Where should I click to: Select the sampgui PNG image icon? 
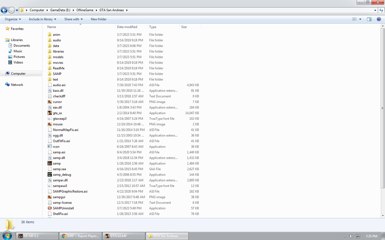click(x=50, y=197)
